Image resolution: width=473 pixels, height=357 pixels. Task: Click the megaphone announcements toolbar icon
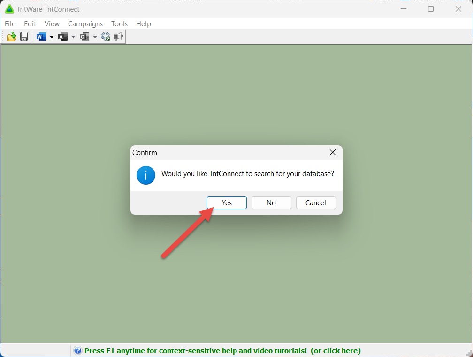[118, 37]
